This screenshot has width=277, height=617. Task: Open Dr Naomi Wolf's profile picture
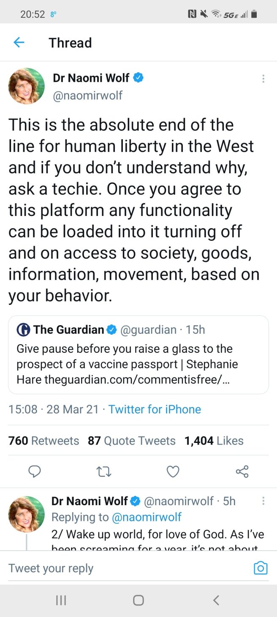(27, 86)
